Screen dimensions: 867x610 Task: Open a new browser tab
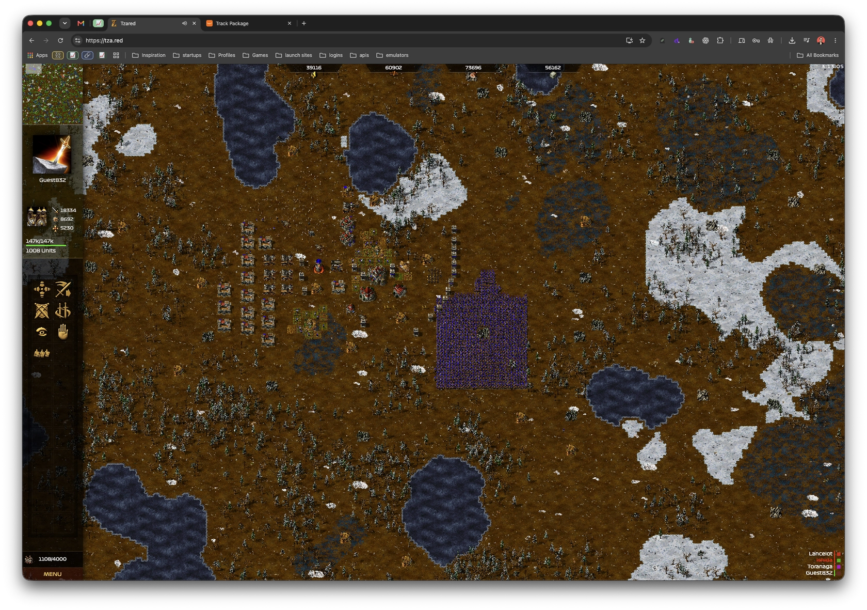tap(304, 23)
